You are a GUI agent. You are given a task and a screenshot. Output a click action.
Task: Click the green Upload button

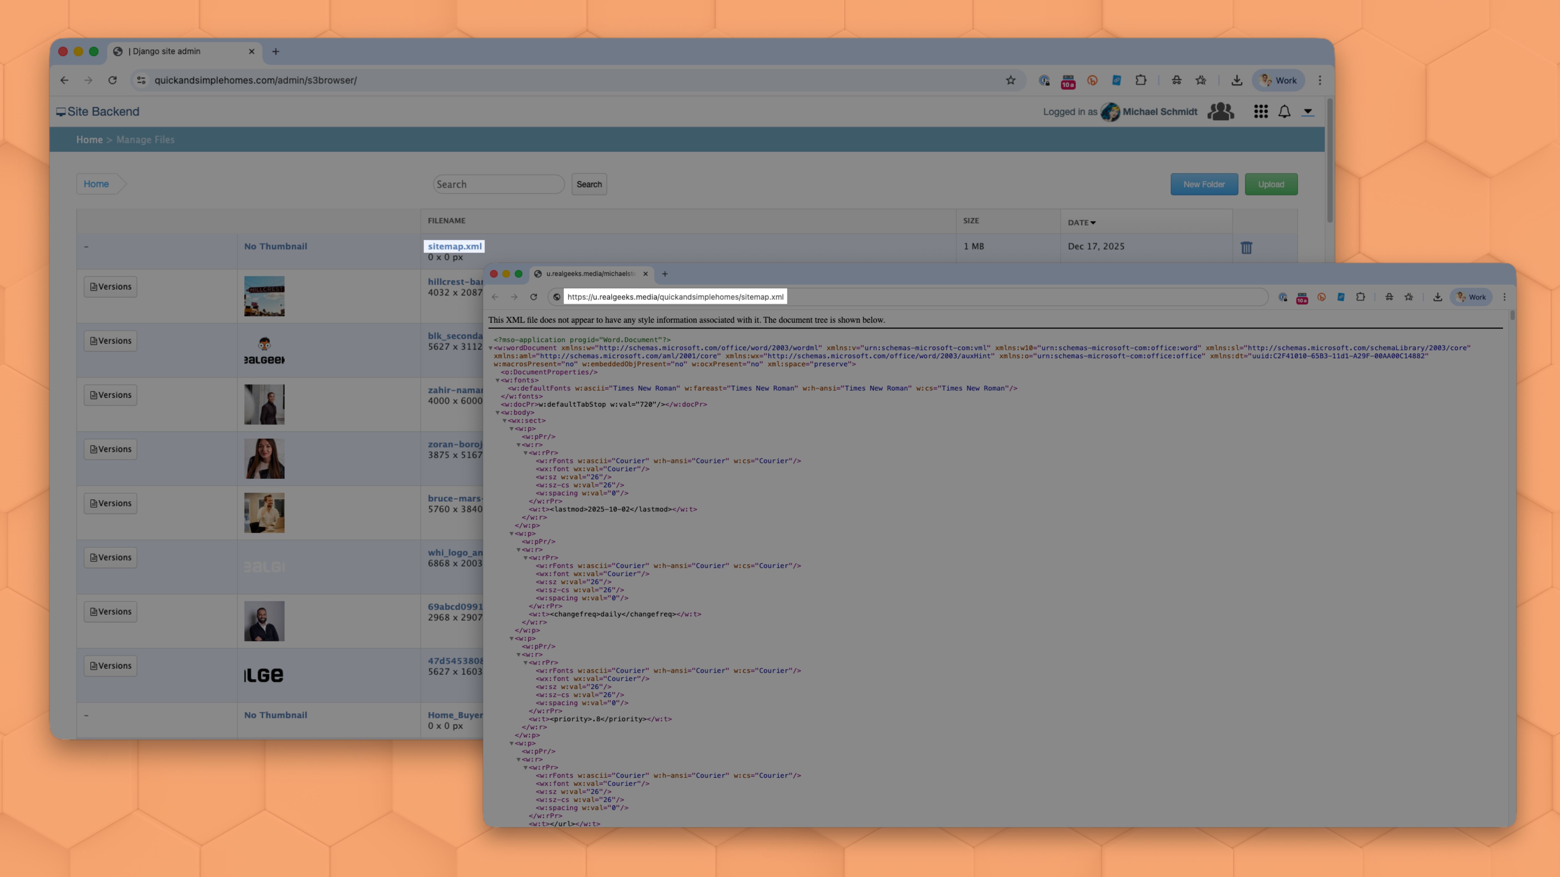1270,185
